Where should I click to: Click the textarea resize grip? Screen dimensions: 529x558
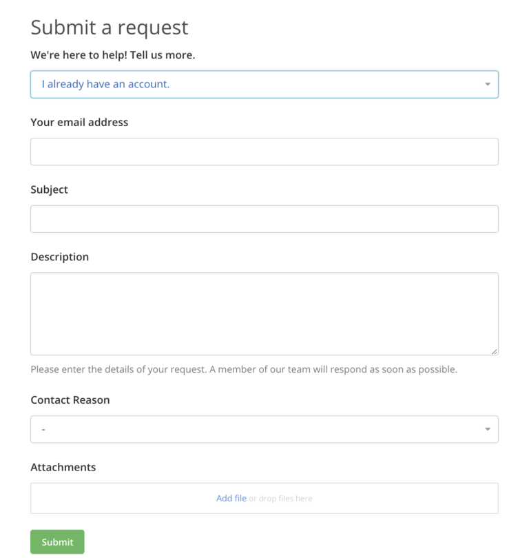(495, 351)
